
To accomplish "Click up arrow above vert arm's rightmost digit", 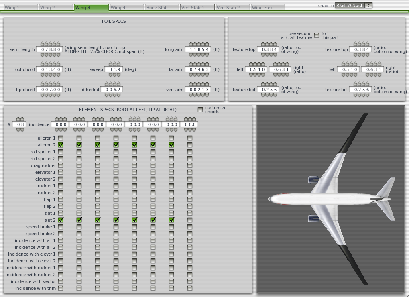I will pos(207,84).
